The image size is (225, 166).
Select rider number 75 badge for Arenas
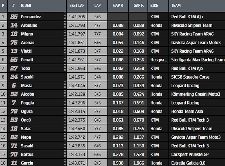coord(14,43)
